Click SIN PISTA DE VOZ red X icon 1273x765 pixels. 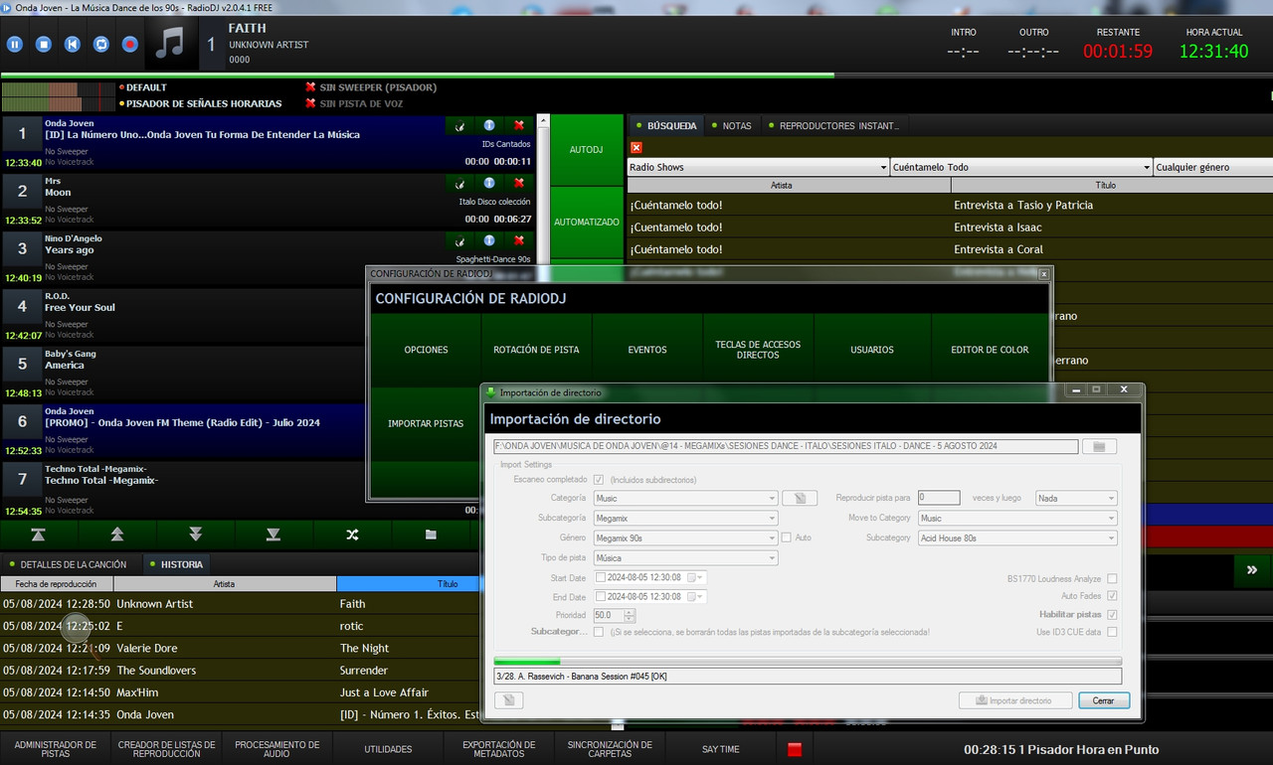311,103
